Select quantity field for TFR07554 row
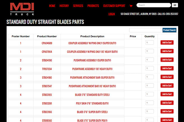Image resolution: width=184 pixels, height=122 pixels. (x=149, y=68)
